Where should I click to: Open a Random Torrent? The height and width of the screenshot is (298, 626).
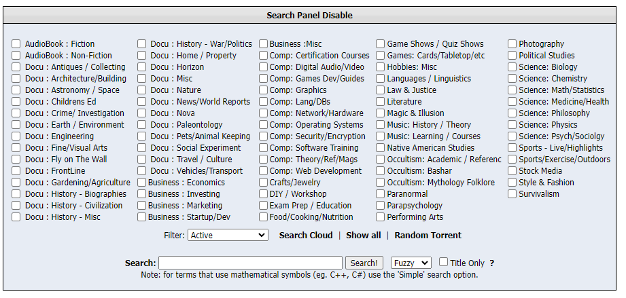click(428, 236)
